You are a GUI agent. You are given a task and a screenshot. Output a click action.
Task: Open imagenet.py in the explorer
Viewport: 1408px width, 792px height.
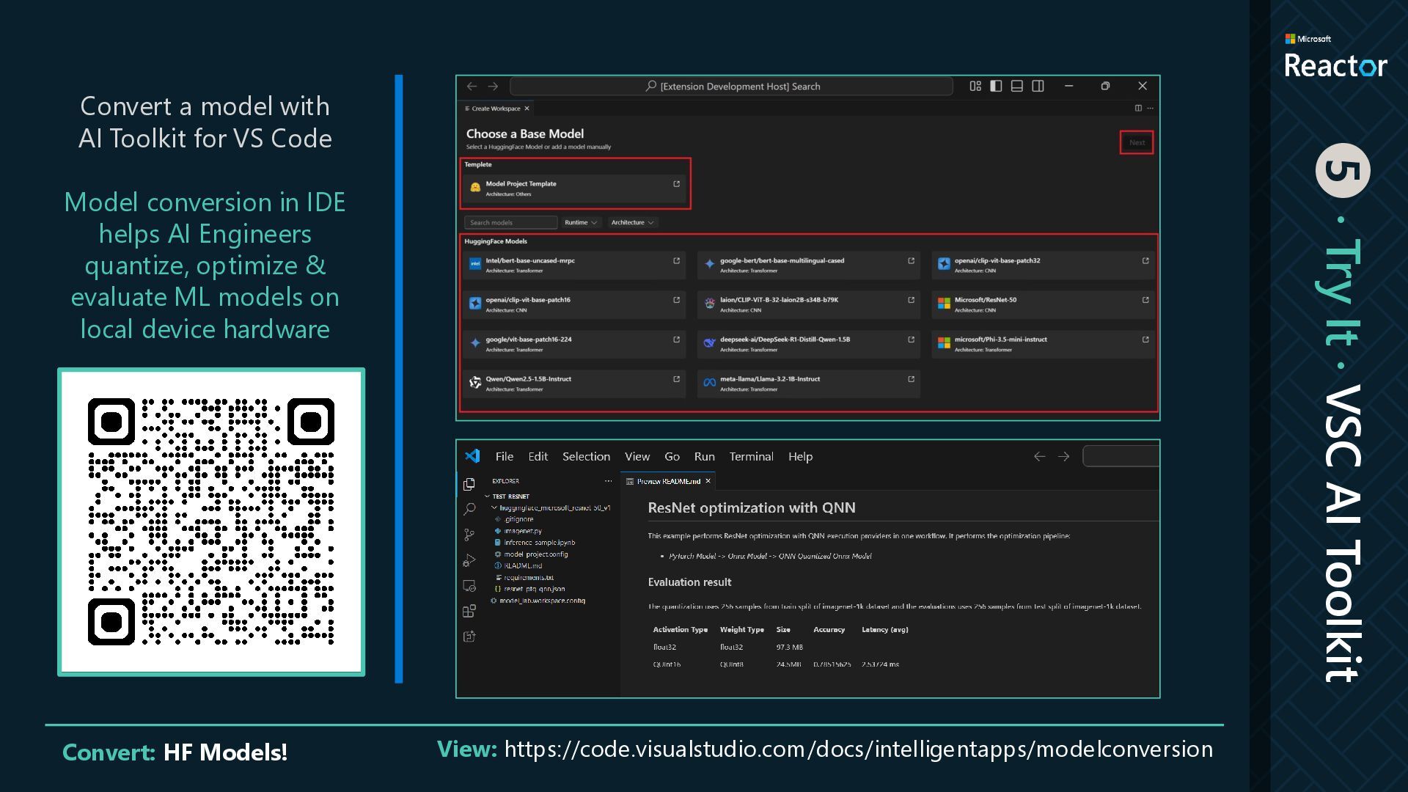click(523, 531)
